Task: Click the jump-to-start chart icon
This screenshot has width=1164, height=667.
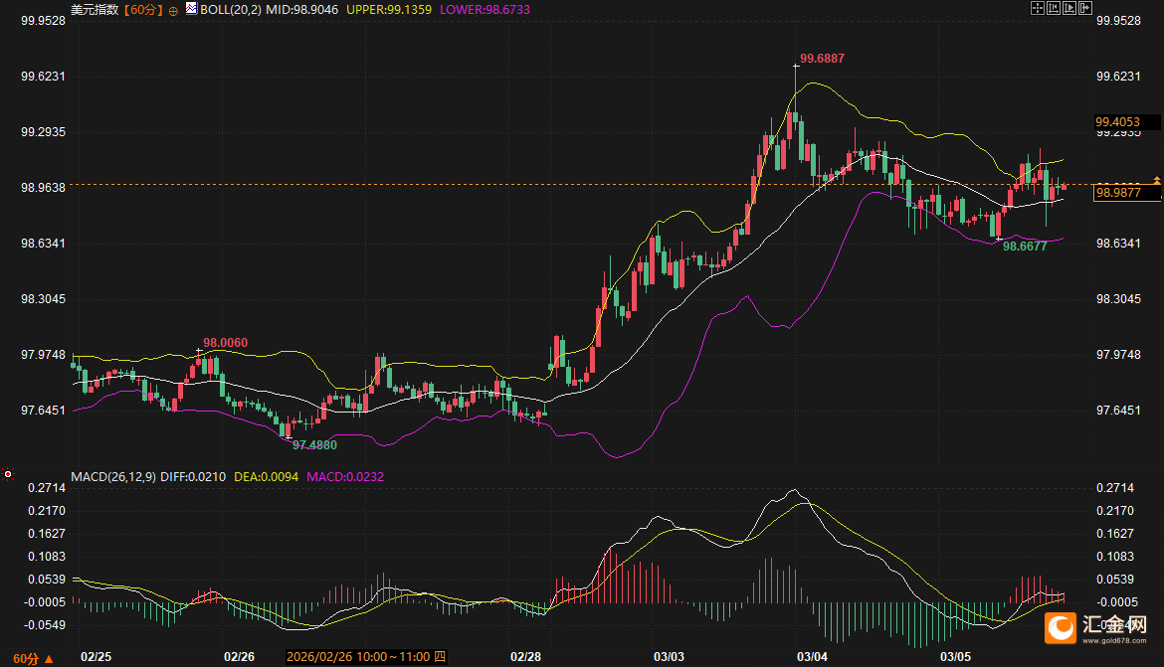Action: point(1053,8)
